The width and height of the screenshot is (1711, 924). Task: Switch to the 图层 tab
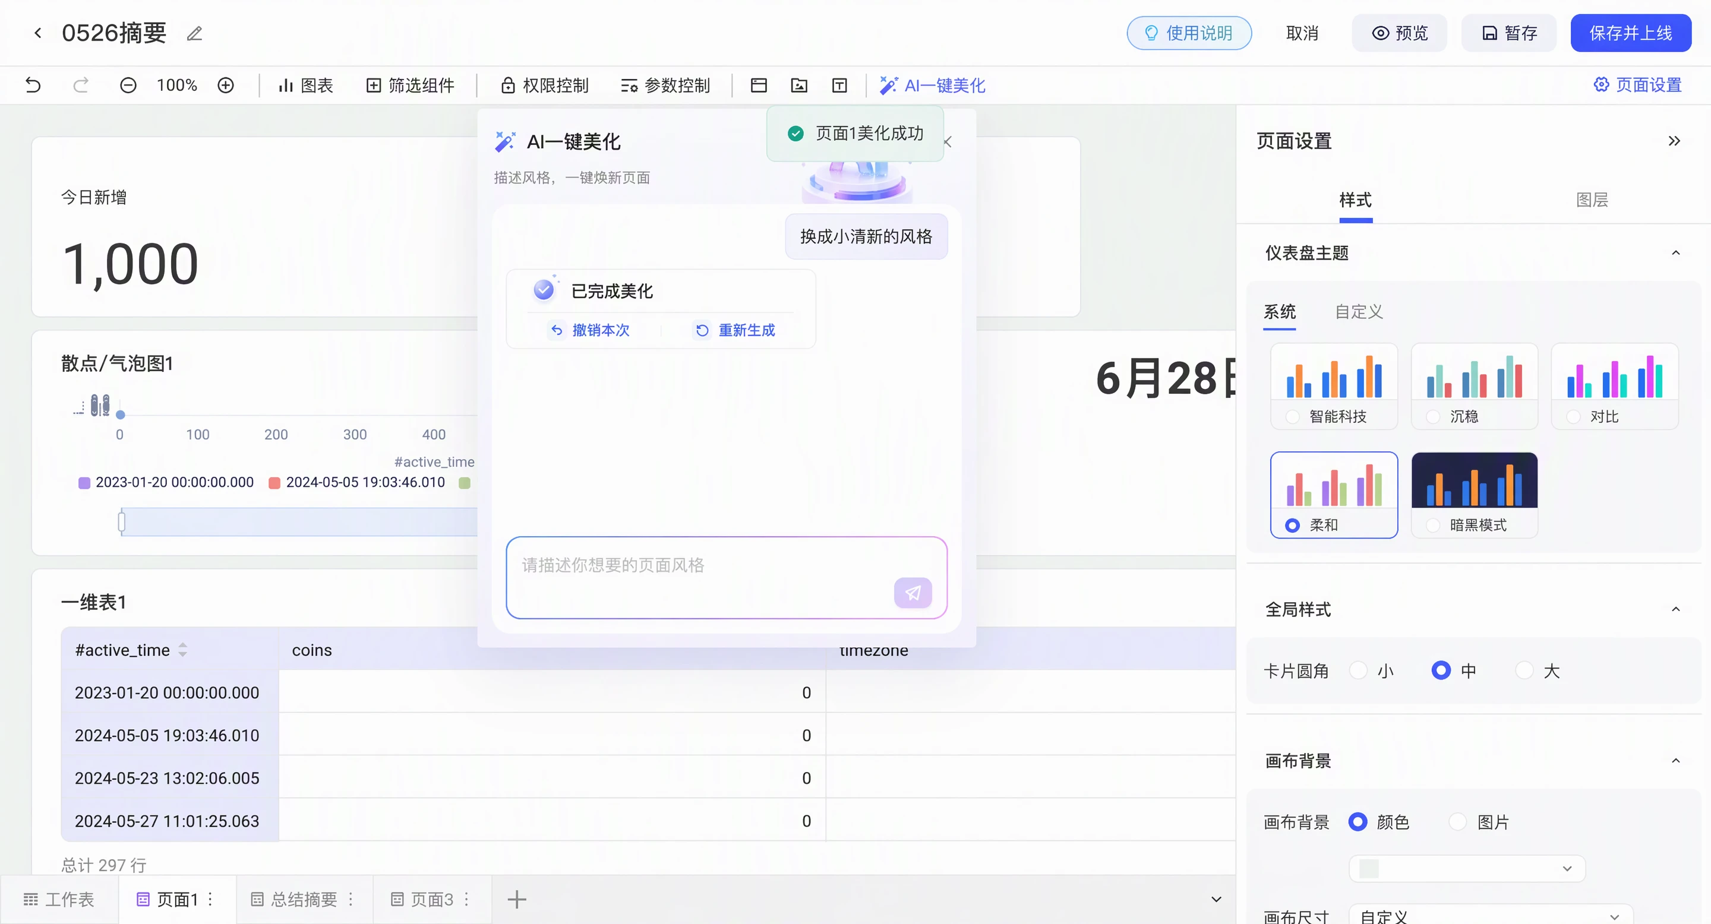point(1592,200)
